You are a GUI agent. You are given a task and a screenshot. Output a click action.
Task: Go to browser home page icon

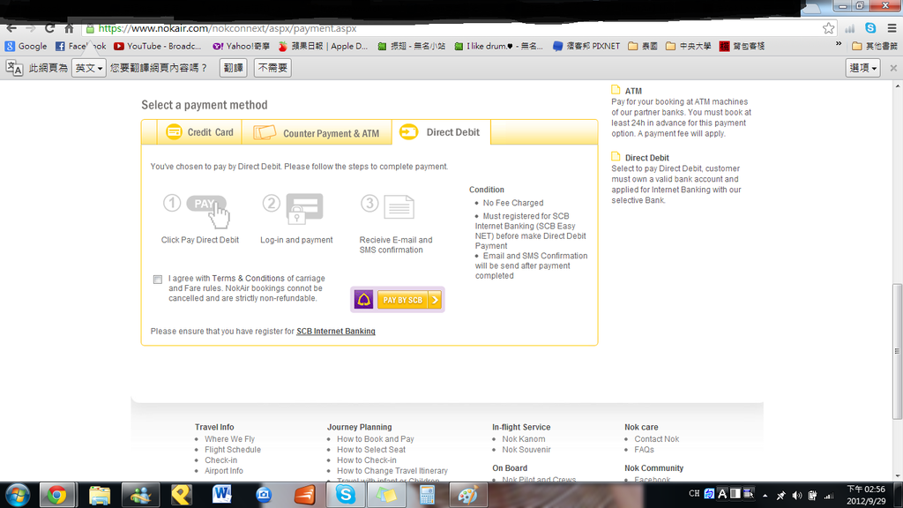tap(69, 28)
